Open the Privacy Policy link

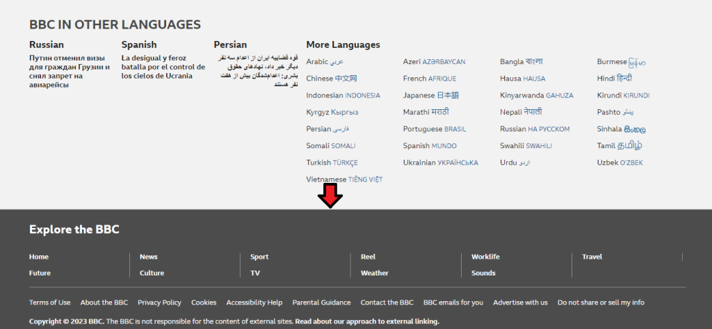(x=159, y=302)
